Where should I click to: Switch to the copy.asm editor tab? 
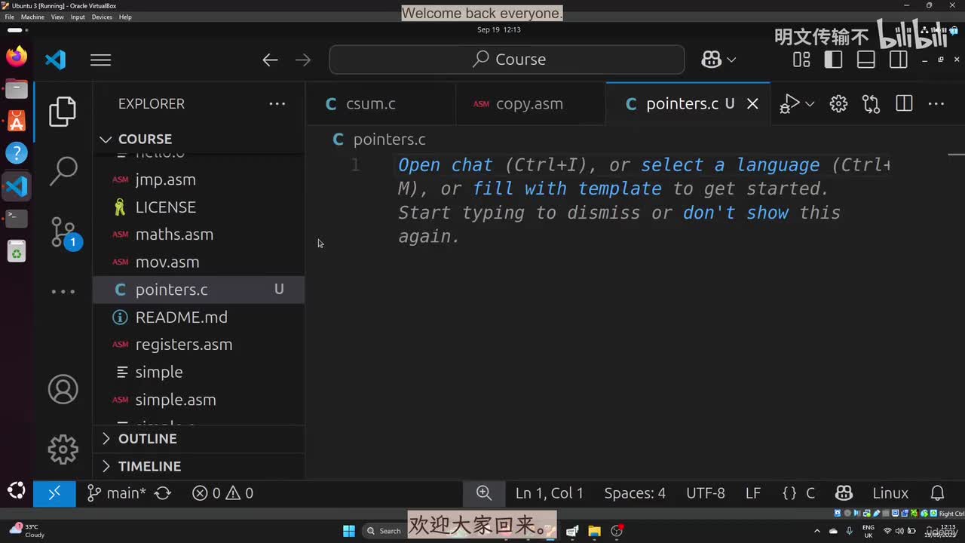click(x=531, y=104)
